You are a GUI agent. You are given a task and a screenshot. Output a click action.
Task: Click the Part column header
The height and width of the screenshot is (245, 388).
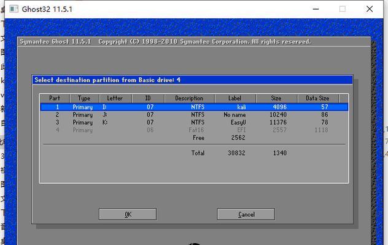tap(55, 98)
